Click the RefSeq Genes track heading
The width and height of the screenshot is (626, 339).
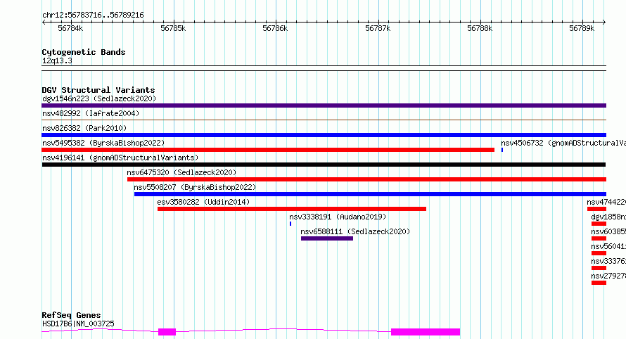[x=71, y=316]
